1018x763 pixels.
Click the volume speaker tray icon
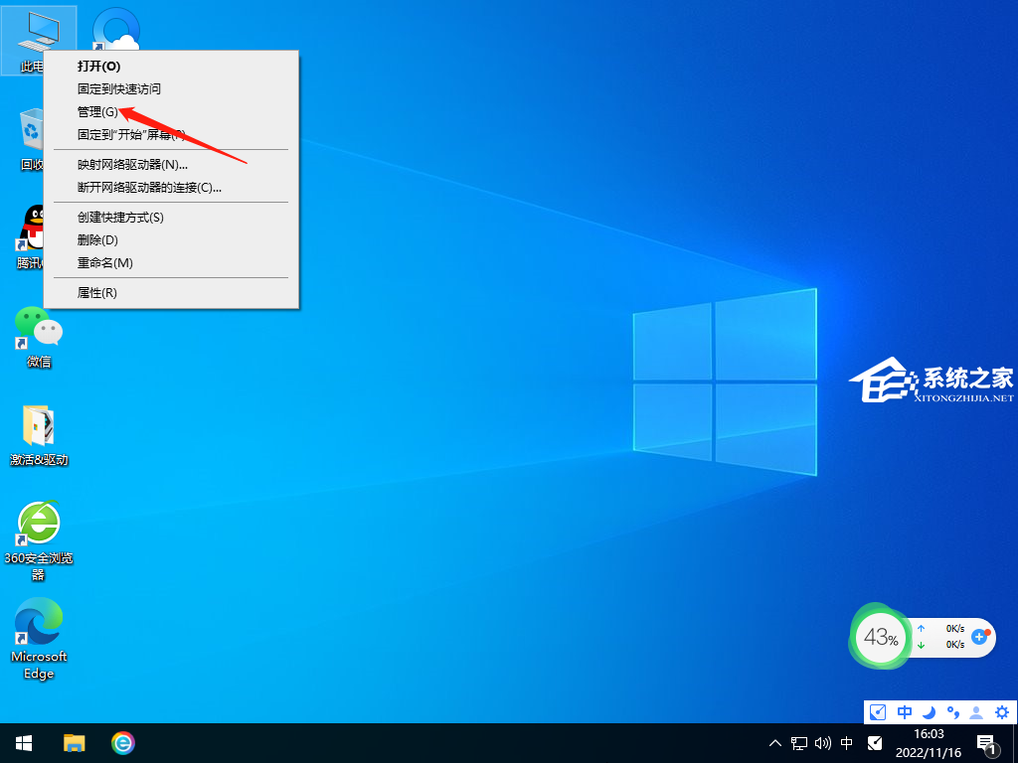click(x=822, y=743)
